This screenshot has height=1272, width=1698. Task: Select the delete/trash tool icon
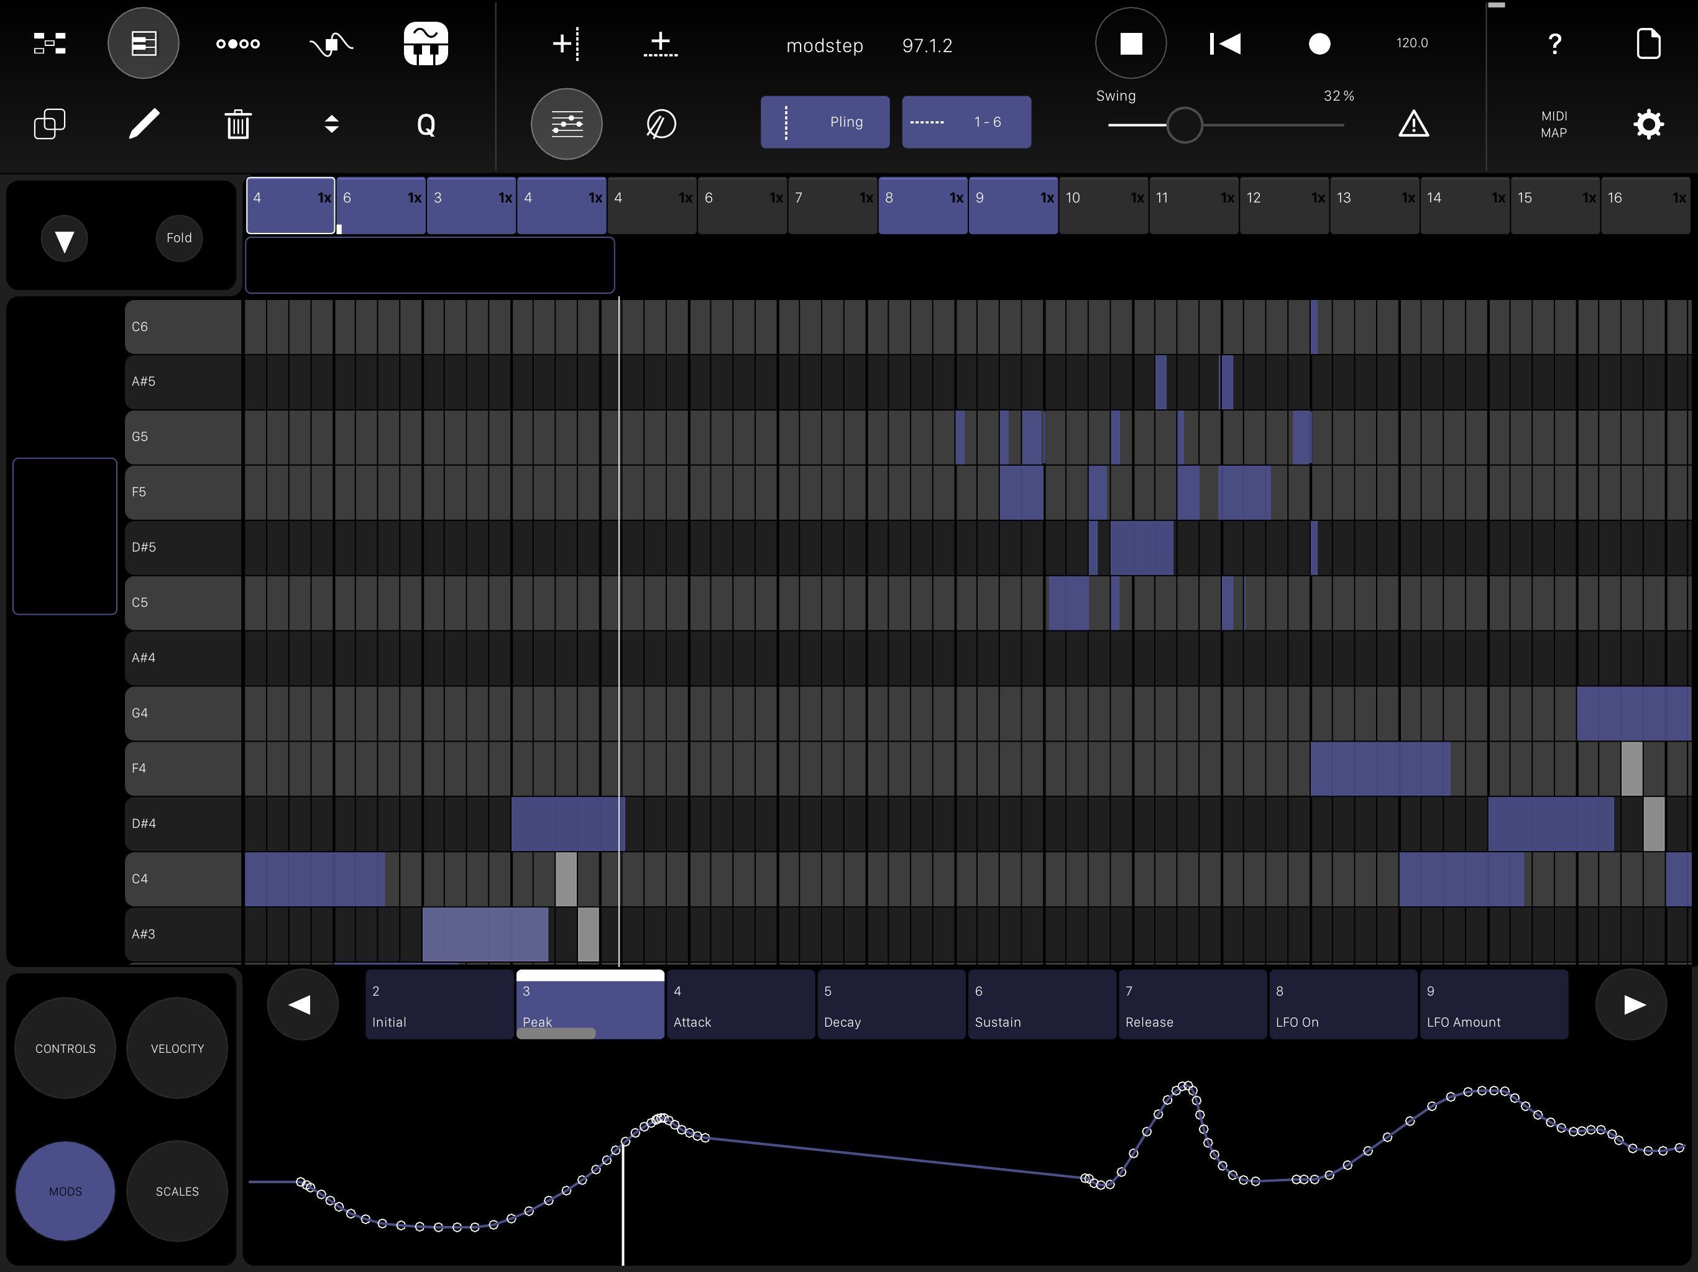pyautogui.click(x=238, y=123)
